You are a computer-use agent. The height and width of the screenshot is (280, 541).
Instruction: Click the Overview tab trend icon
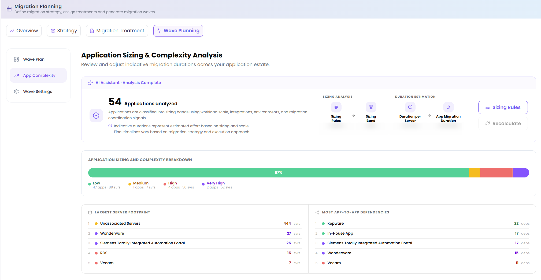(12, 31)
